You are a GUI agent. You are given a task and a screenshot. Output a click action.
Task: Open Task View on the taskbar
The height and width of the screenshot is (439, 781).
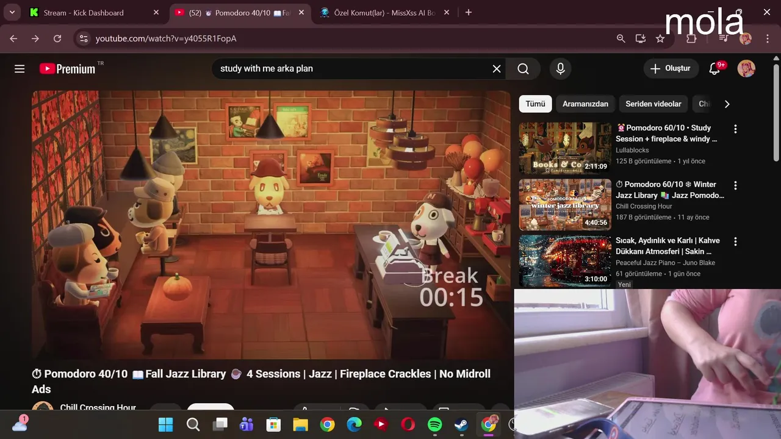point(220,424)
